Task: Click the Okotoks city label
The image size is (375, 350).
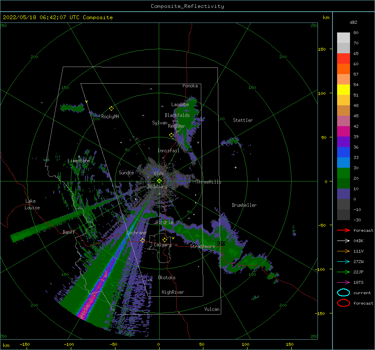Action: [x=167, y=278]
